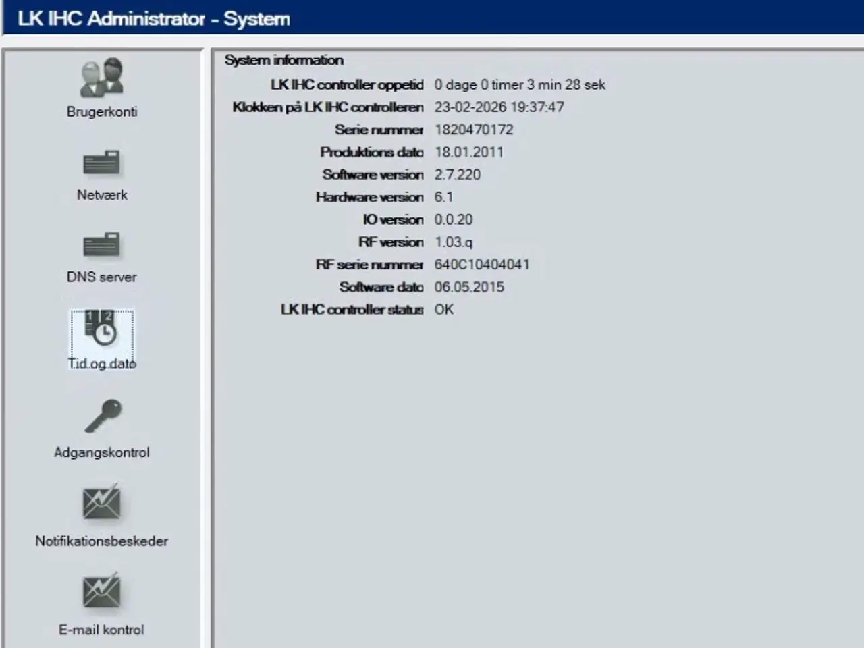
Task: Select the Netværk text label
Action: coord(102,195)
